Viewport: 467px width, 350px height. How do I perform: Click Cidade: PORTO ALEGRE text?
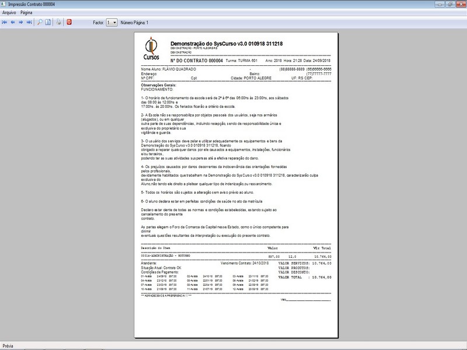pyautogui.click(x=251, y=78)
